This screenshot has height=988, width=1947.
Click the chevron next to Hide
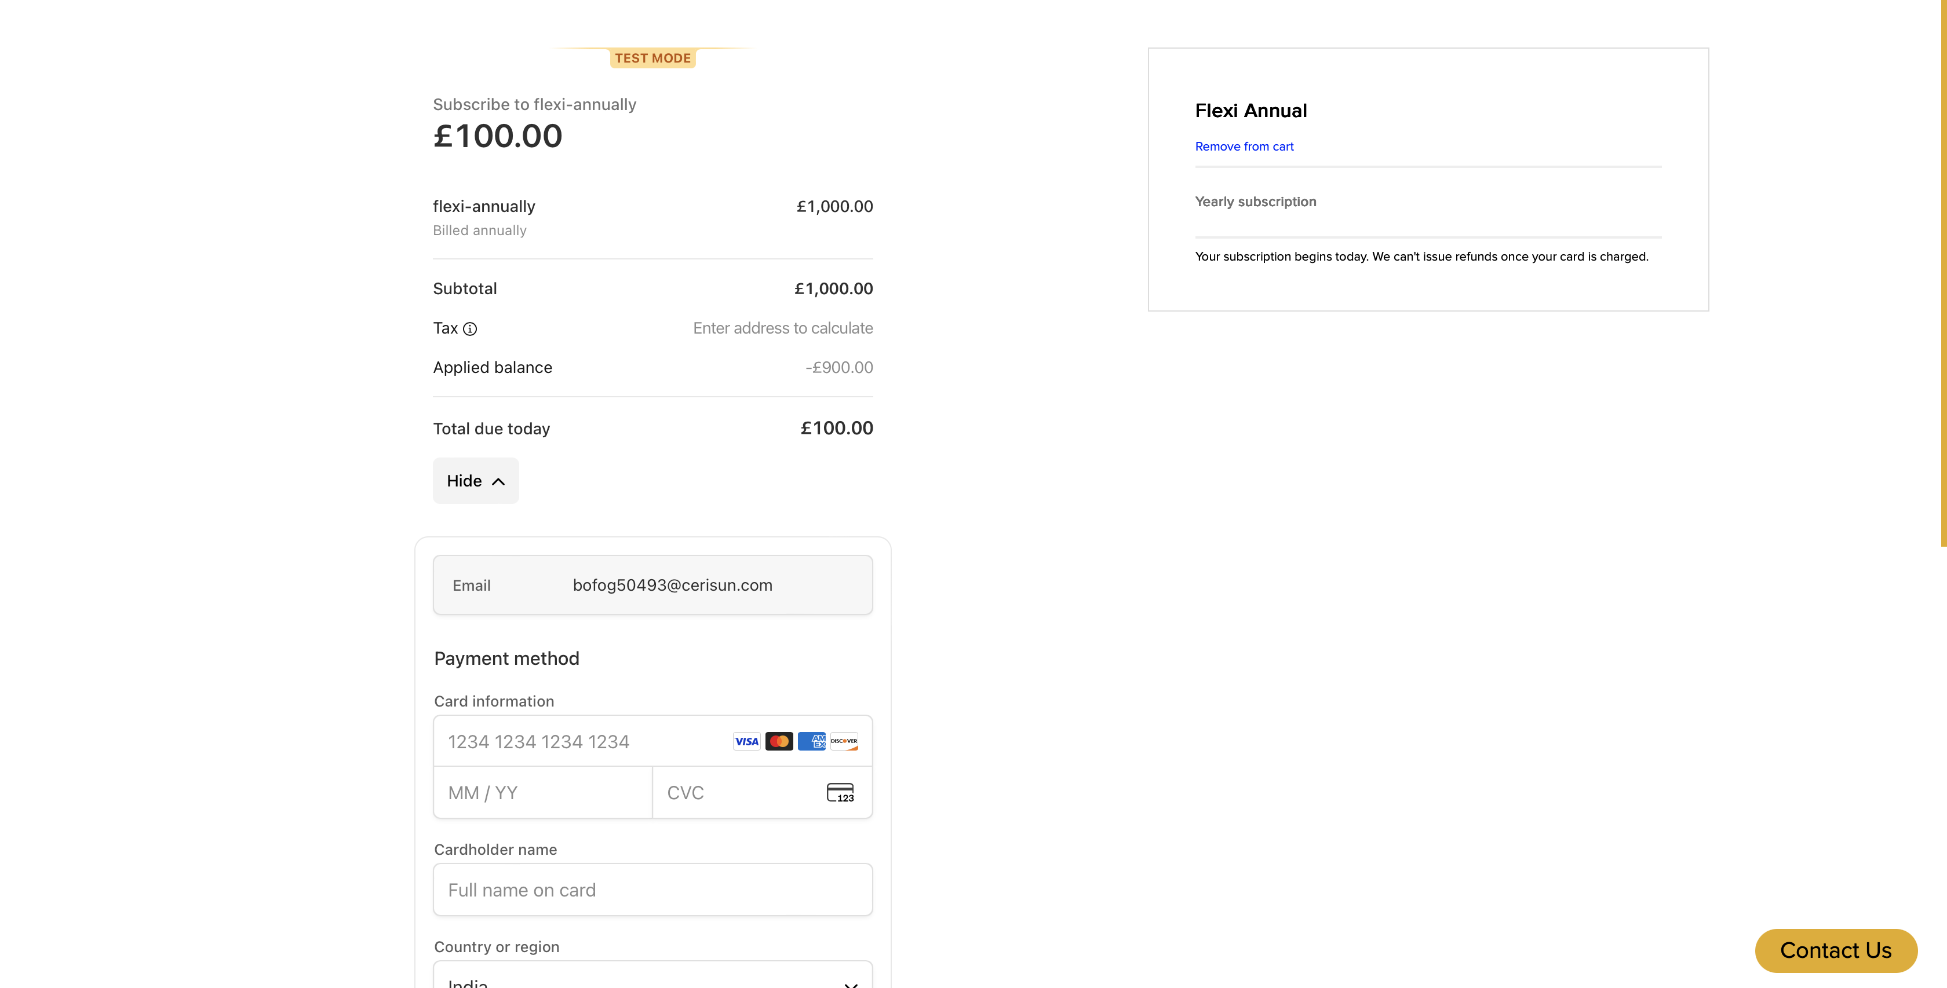tap(498, 481)
